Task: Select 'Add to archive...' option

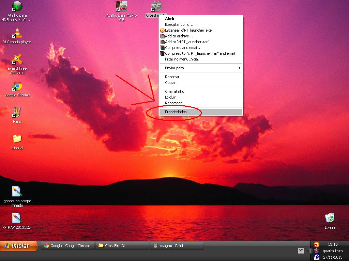Action: (179, 36)
